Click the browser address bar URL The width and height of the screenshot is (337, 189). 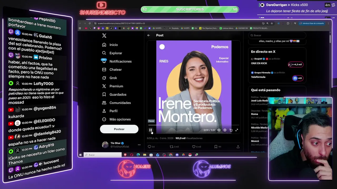(121, 23)
